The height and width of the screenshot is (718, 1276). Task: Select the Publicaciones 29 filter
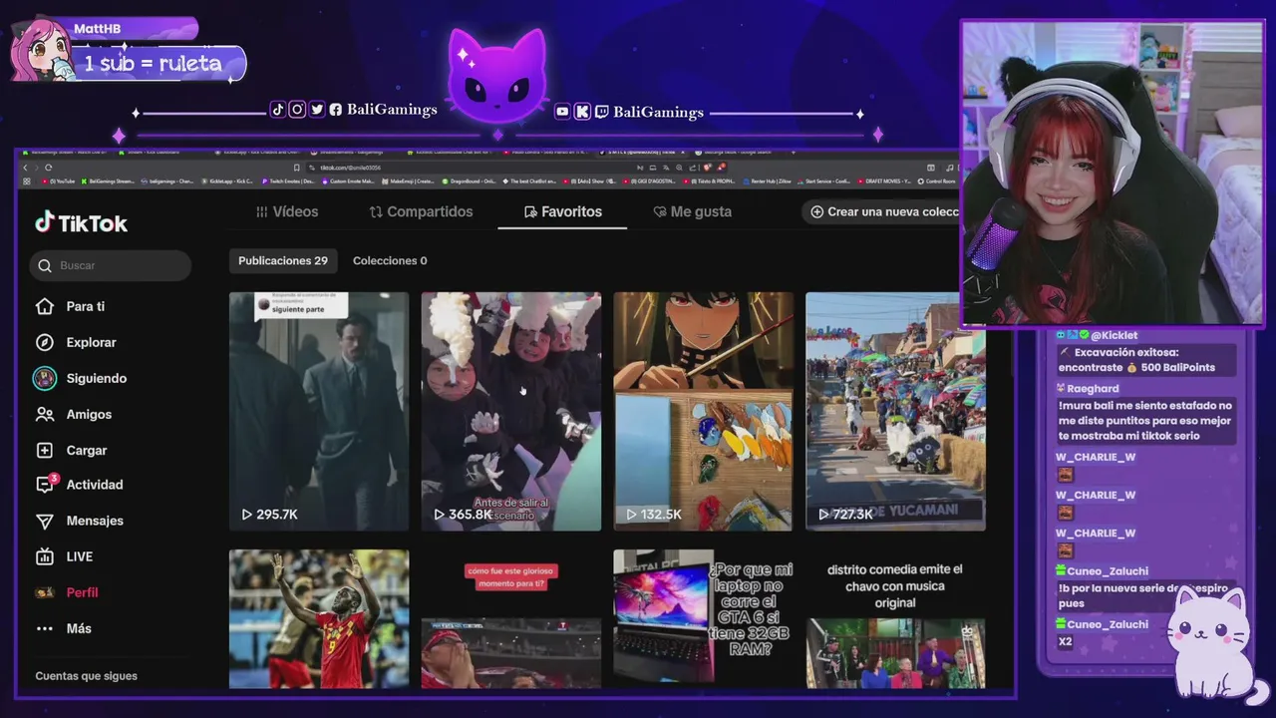[283, 260]
